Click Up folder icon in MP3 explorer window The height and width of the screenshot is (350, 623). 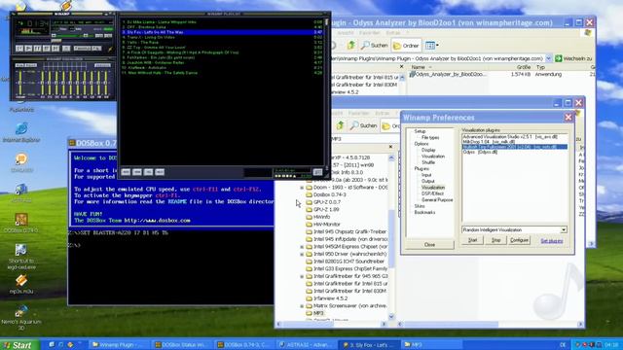[x=340, y=125]
